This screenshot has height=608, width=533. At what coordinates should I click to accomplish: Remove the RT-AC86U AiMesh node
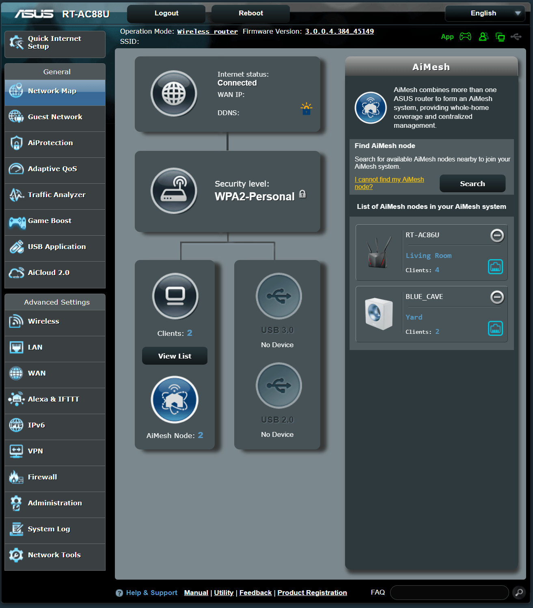497,235
